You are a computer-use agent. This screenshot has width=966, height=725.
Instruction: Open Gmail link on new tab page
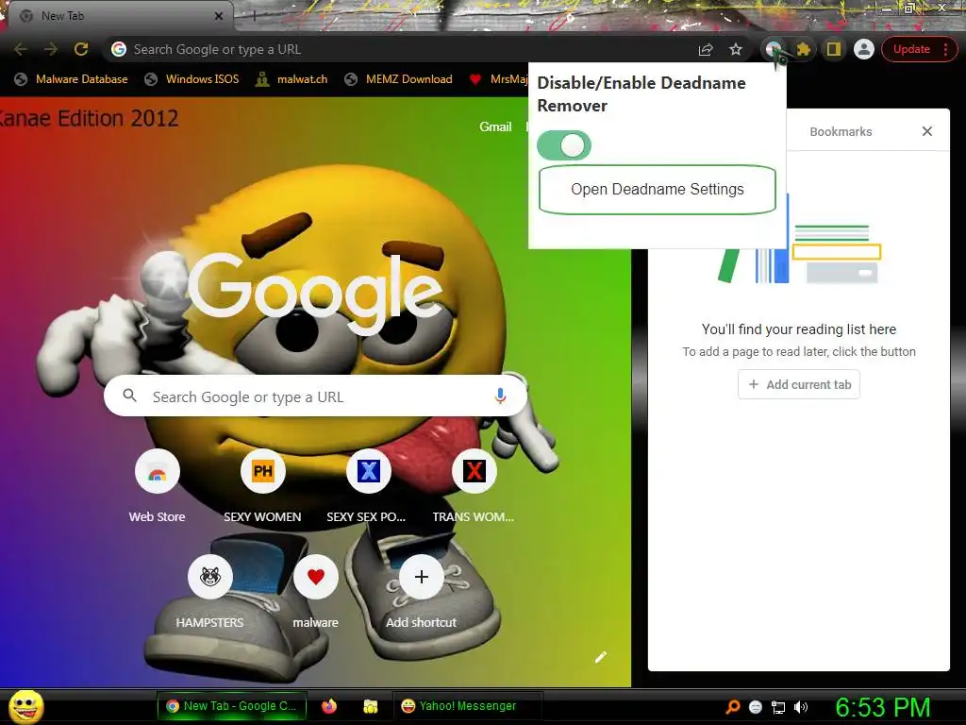click(495, 126)
